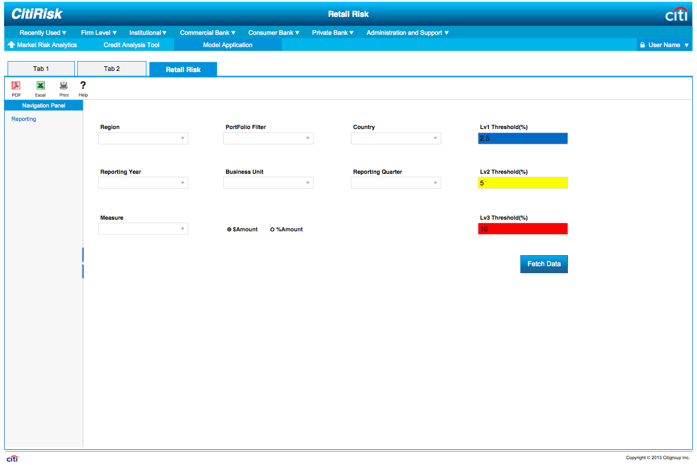Viewport: 697px width, 465px height.
Task: Open the PortFolio Filter dropdown
Action: click(x=268, y=138)
